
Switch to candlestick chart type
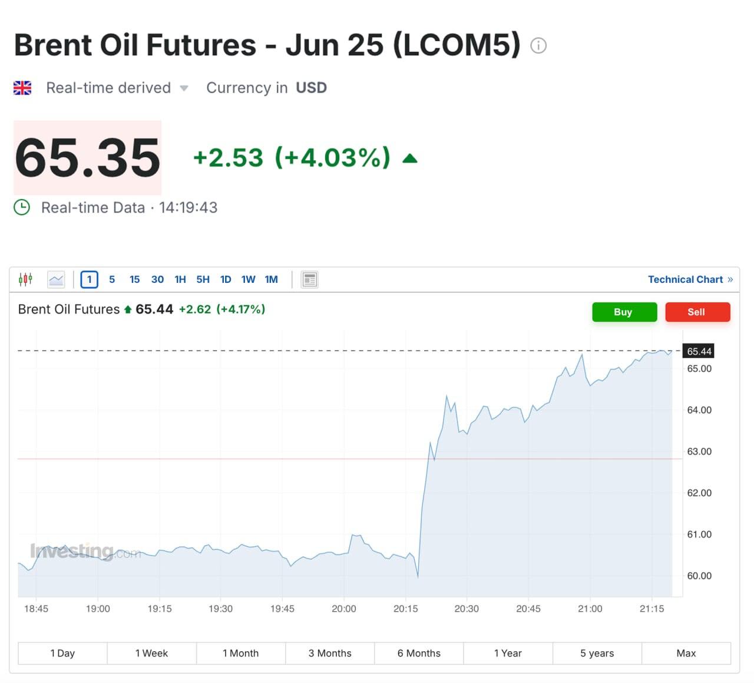pyautogui.click(x=26, y=279)
